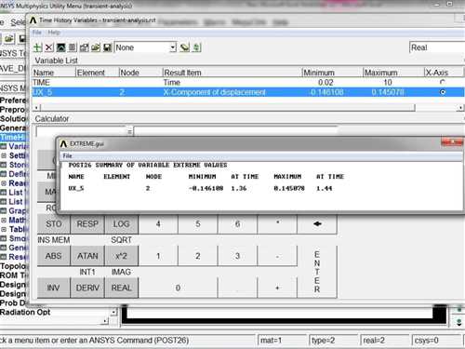
Task: Click calculator plus key
Action: [277, 288]
